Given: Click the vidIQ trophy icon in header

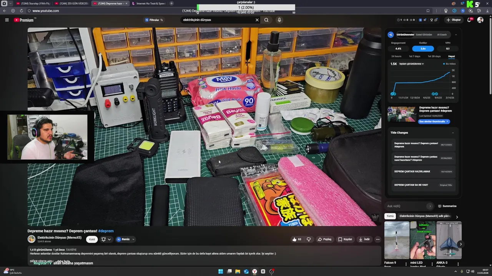Looking at the screenshot, I should [432, 20].
